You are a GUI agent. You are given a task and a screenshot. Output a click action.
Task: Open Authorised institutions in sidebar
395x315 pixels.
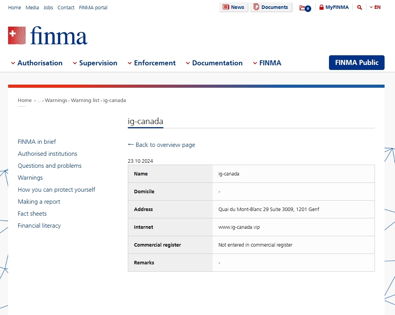click(47, 154)
